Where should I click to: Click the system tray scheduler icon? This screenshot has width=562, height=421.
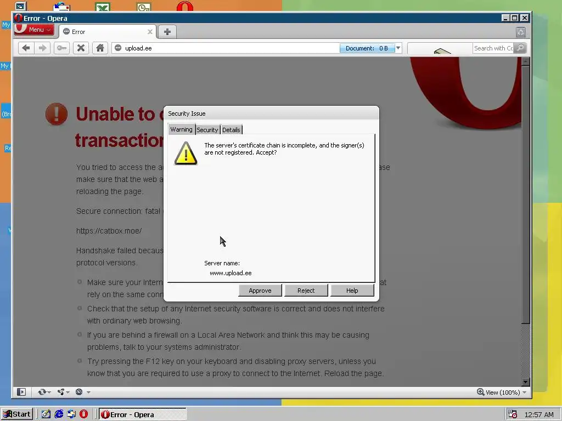point(513,414)
